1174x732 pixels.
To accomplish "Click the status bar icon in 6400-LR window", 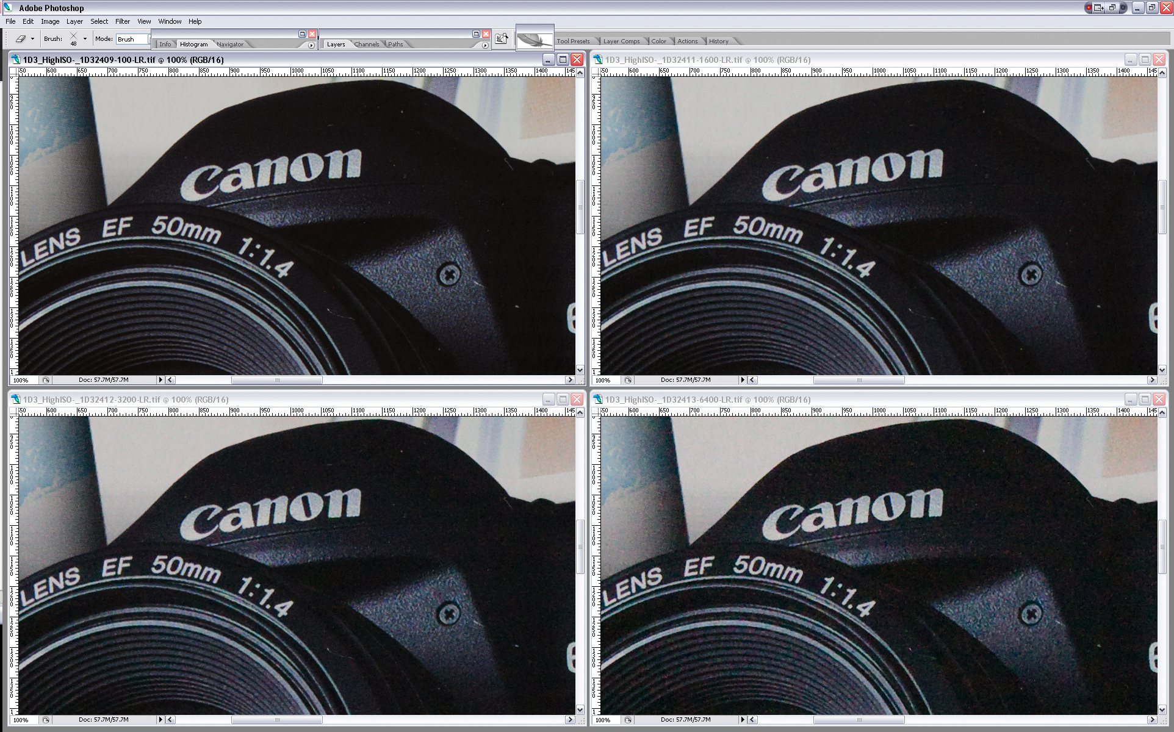I will [x=627, y=720].
